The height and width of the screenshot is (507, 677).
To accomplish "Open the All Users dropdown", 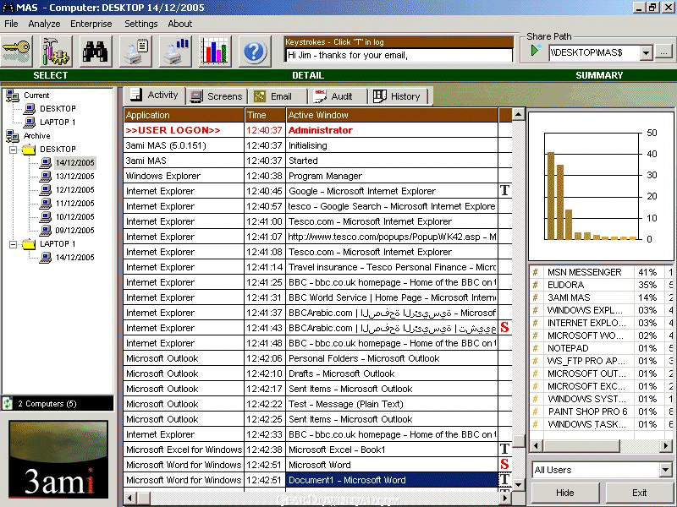I will [666, 470].
